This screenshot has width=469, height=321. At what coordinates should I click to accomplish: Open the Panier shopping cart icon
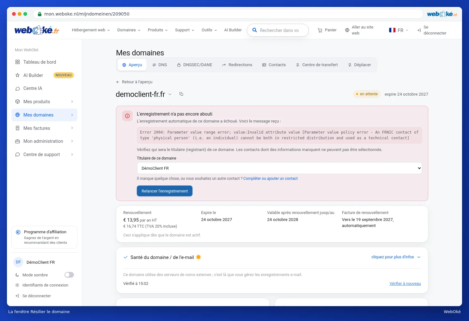tap(320, 30)
